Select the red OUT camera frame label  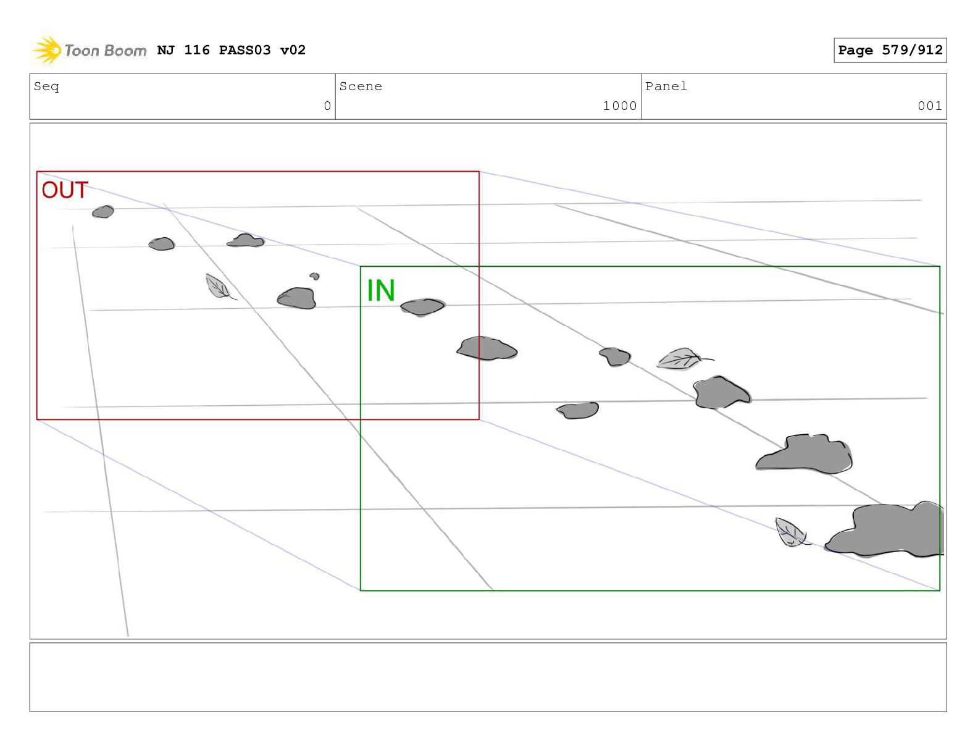tap(65, 190)
